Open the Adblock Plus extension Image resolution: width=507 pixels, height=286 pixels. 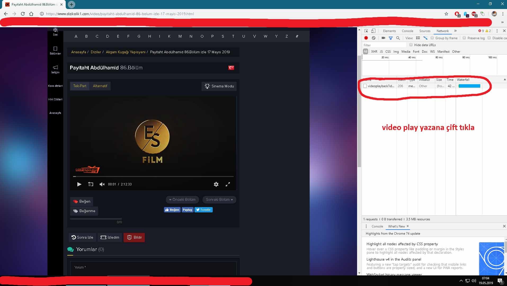[474, 14]
